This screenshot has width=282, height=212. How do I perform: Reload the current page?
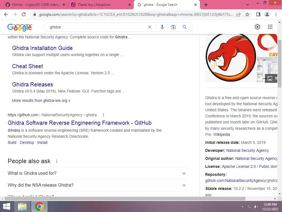(x=24, y=14)
